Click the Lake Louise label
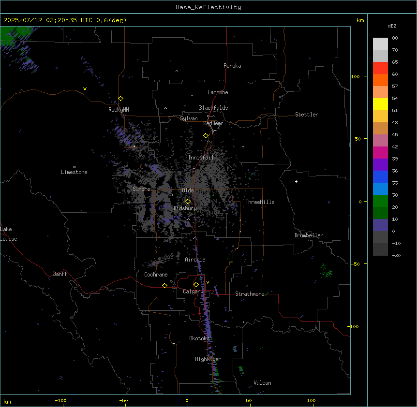Viewport: 417px width, 407px height. tap(9, 234)
